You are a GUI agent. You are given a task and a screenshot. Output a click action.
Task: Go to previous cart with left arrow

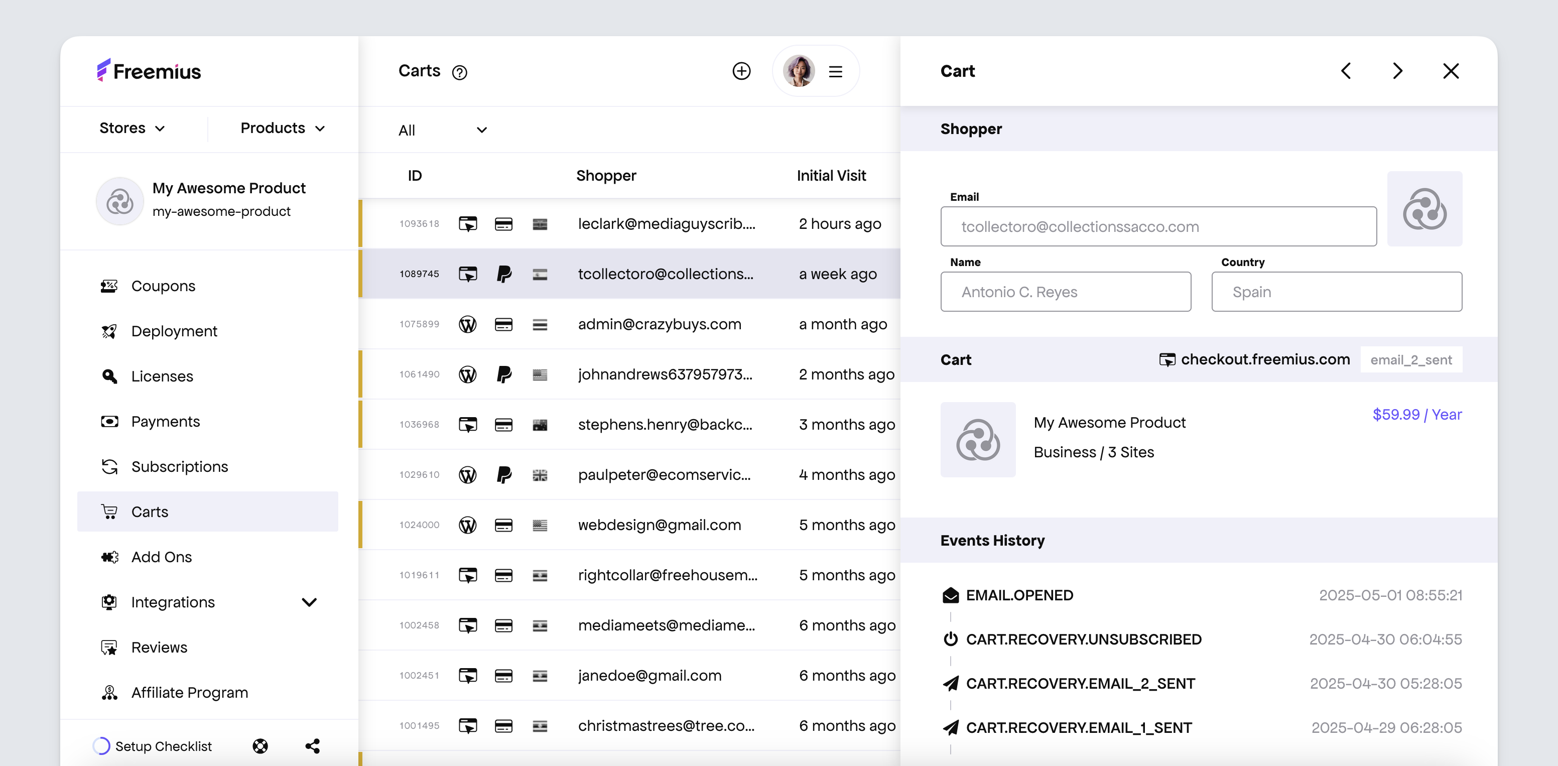coord(1346,71)
